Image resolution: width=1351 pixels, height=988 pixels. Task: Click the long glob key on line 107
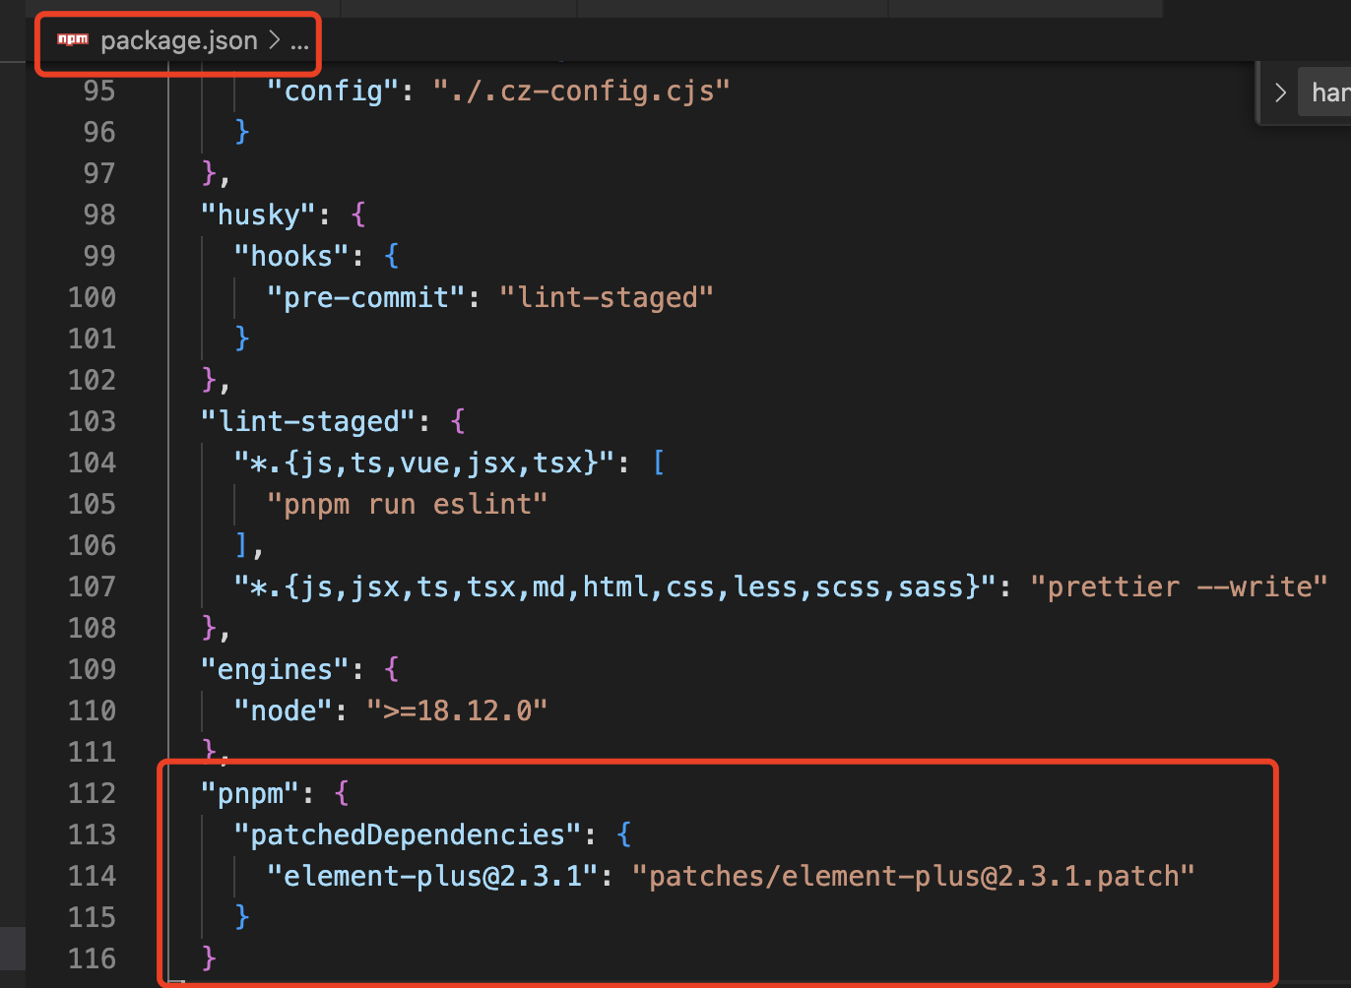[615, 587]
